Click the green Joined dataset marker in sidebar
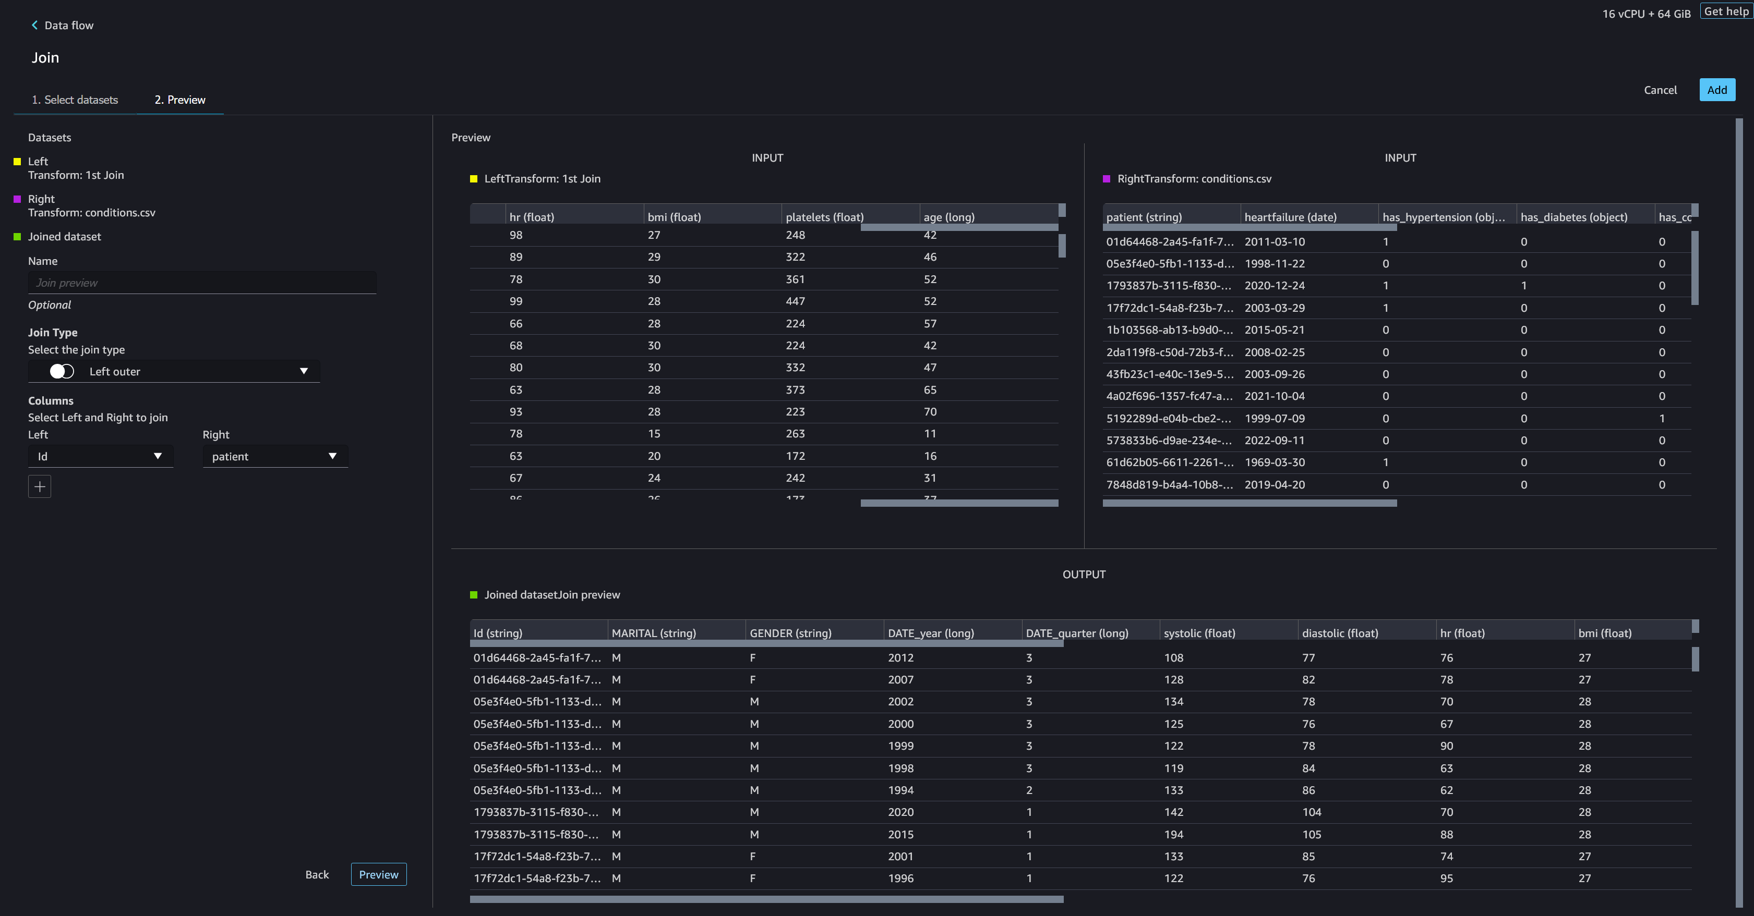 coord(18,236)
